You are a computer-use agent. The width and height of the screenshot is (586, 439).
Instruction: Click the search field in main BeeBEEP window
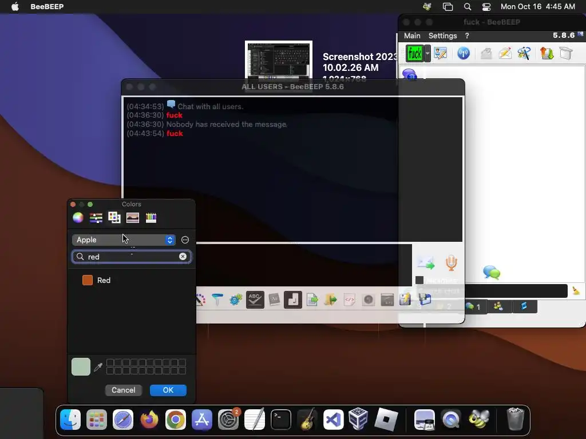click(x=516, y=291)
